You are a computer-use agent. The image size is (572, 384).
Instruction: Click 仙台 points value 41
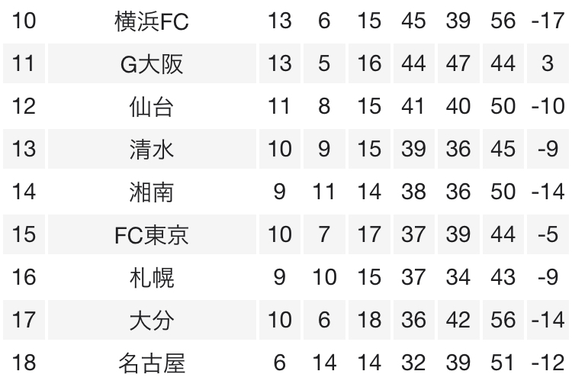[413, 106]
